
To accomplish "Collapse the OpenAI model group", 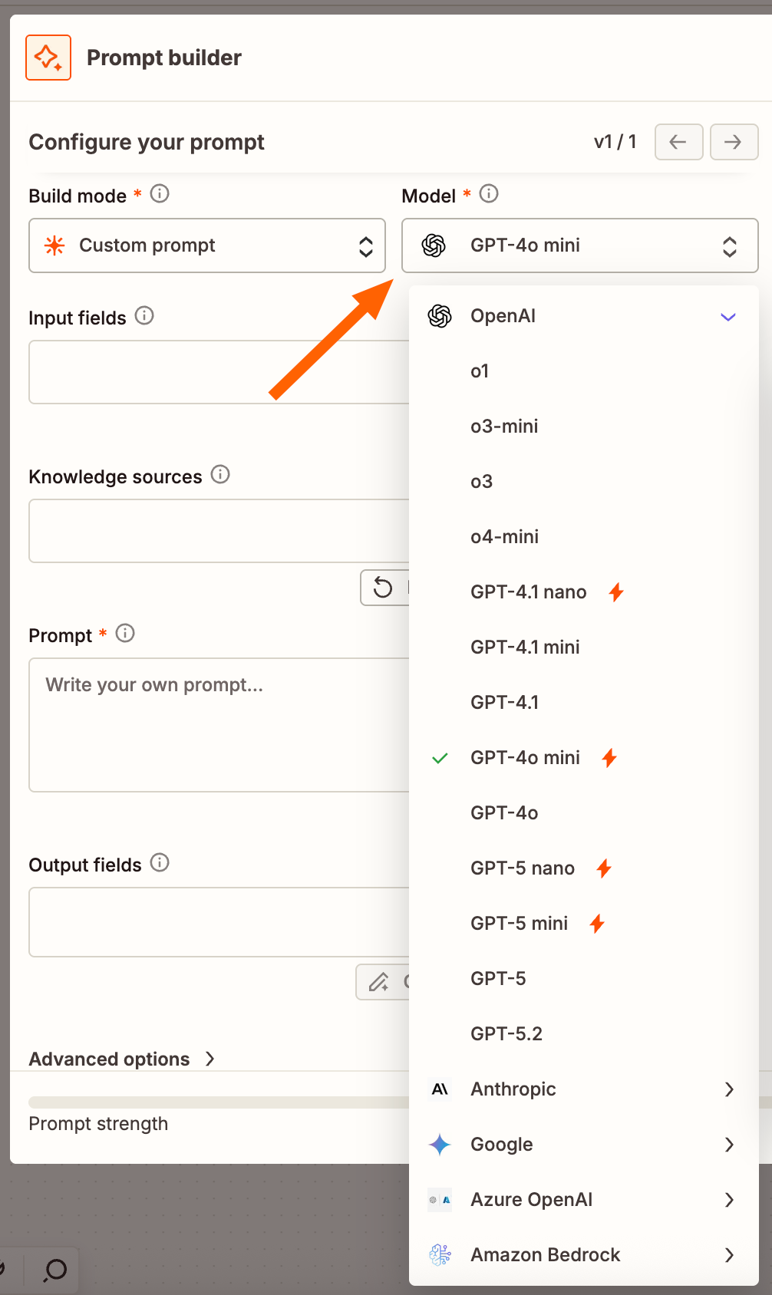I will click(x=583, y=316).
